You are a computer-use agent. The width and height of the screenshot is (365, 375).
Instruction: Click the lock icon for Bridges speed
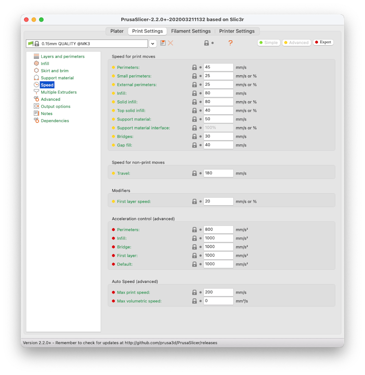pyautogui.click(x=194, y=137)
